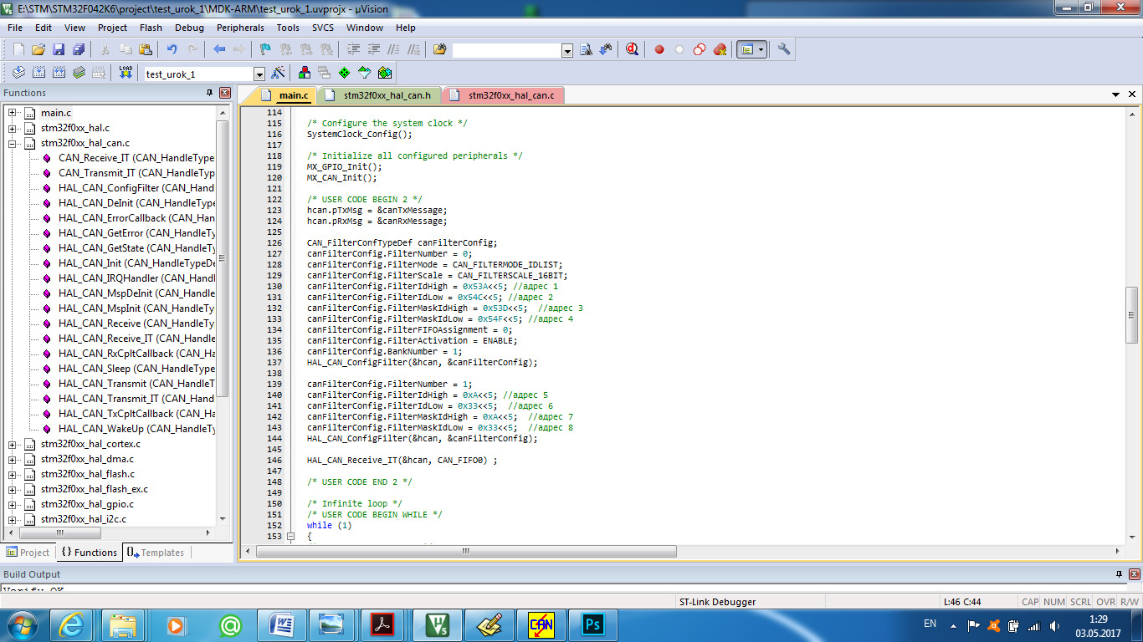Viewport: 1143px width, 642px height.
Task: Click the Download to flash LOAD icon
Action: [126, 73]
